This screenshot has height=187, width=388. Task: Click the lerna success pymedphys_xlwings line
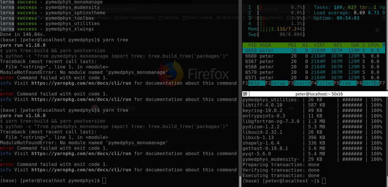click(47, 29)
